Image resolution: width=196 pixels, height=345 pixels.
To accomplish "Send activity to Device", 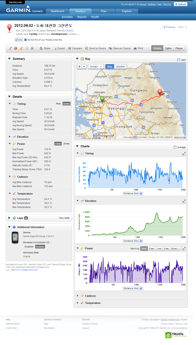I will [x=95, y=48].
